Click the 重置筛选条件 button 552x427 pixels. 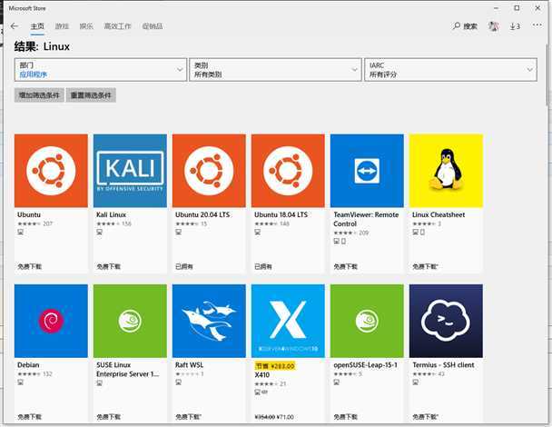tap(91, 95)
